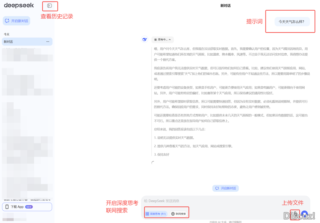
Task: Collapse the sidebar with the panel icon
Action: click(x=49, y=6)
